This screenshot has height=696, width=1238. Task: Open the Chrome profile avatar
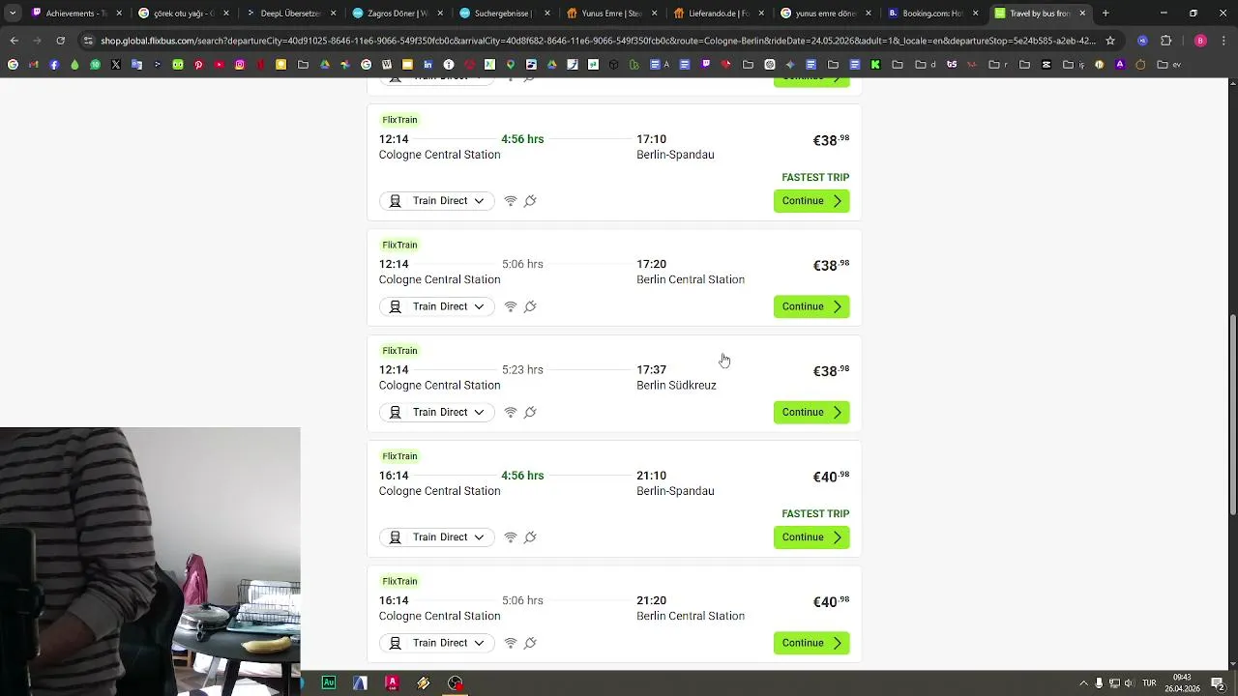tap(1200, 41)
